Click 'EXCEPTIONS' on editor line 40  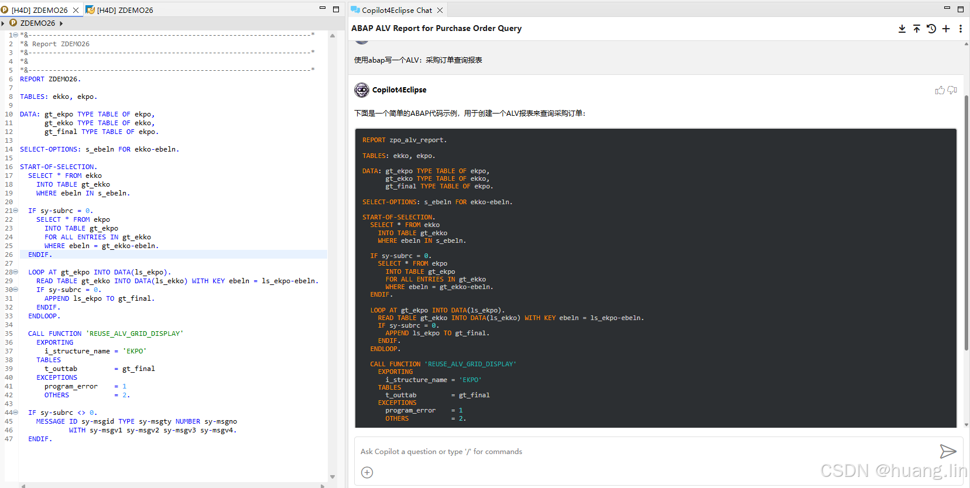(x=57, y=377)
